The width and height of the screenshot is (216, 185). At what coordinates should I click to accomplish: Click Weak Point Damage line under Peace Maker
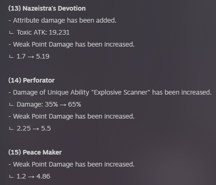click(x=71, y=164)
